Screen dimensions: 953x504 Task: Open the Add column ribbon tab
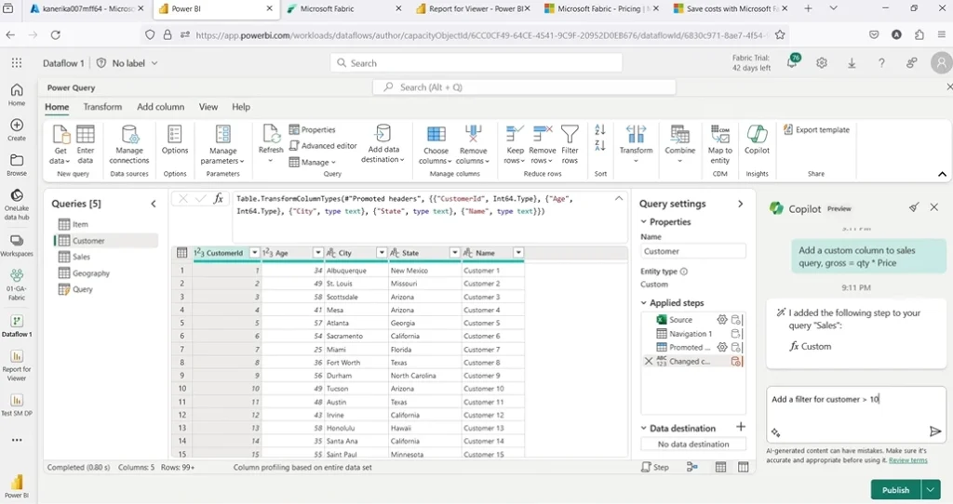coord(160,107)
